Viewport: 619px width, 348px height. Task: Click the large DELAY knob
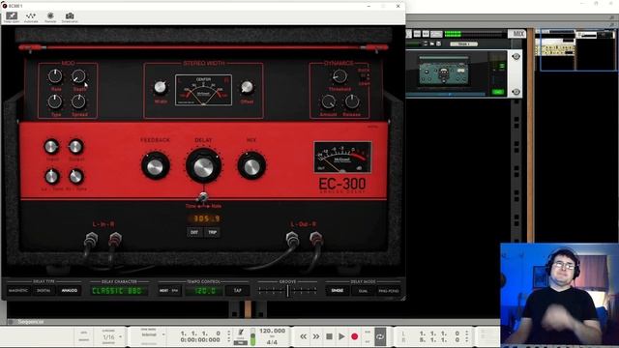pyautogui.click(x=203, y=166)
